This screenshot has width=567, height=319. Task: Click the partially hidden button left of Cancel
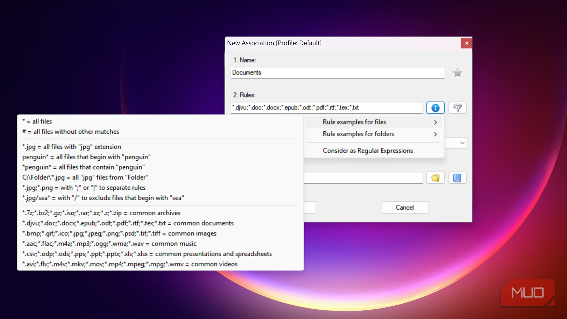(310, 207)
